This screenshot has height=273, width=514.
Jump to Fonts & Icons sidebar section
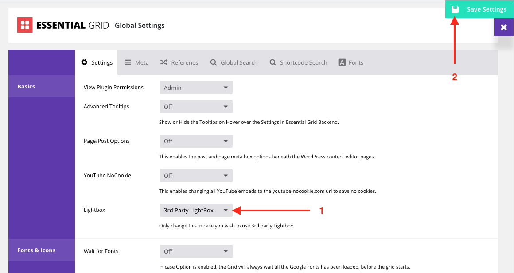(x=42, y=250)
